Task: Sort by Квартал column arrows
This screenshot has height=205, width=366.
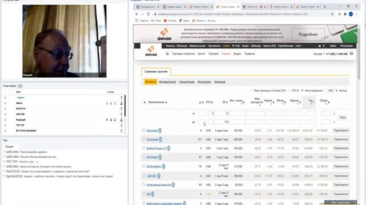Action: point(300,102)
